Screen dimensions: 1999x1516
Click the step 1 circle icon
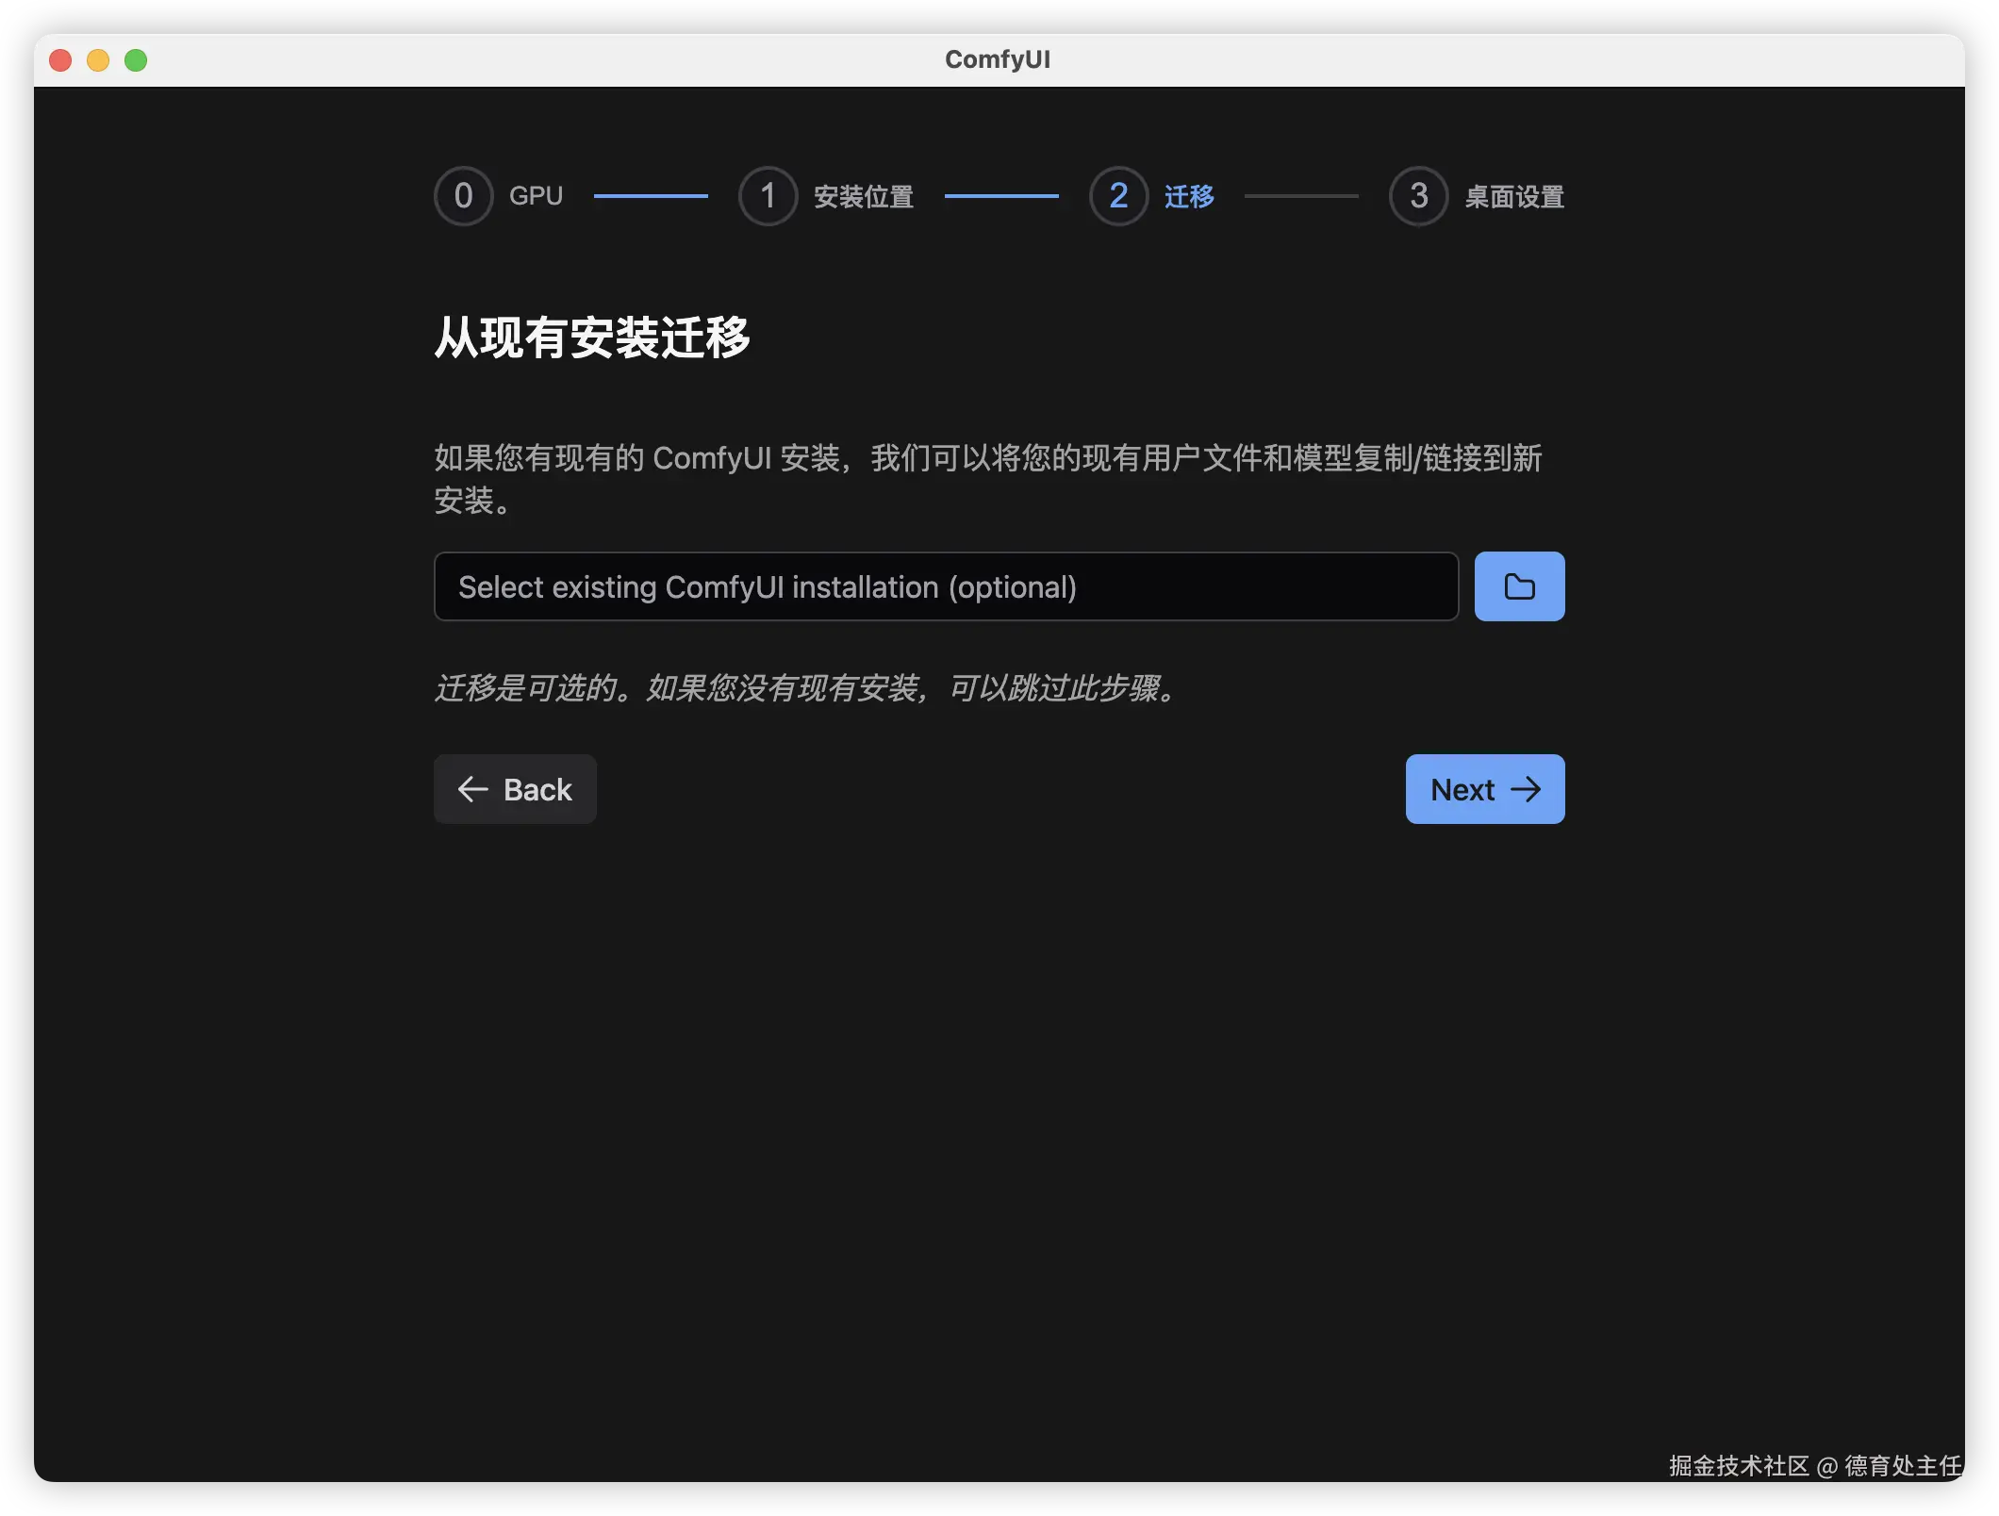768,196
